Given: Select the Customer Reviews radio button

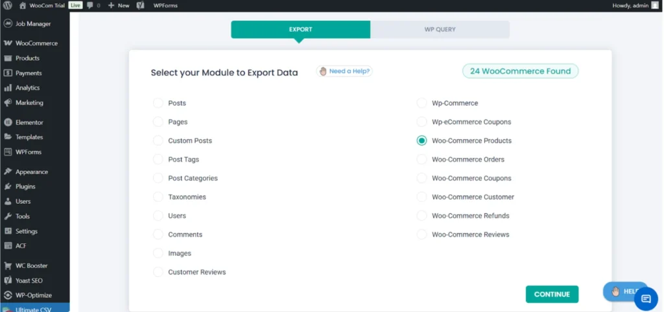Looking at the screenshot, I should (x=158, y=272).
